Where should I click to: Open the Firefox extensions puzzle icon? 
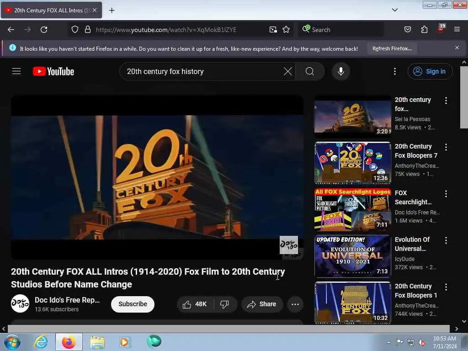pyautogui.click(x=424, y=30)
